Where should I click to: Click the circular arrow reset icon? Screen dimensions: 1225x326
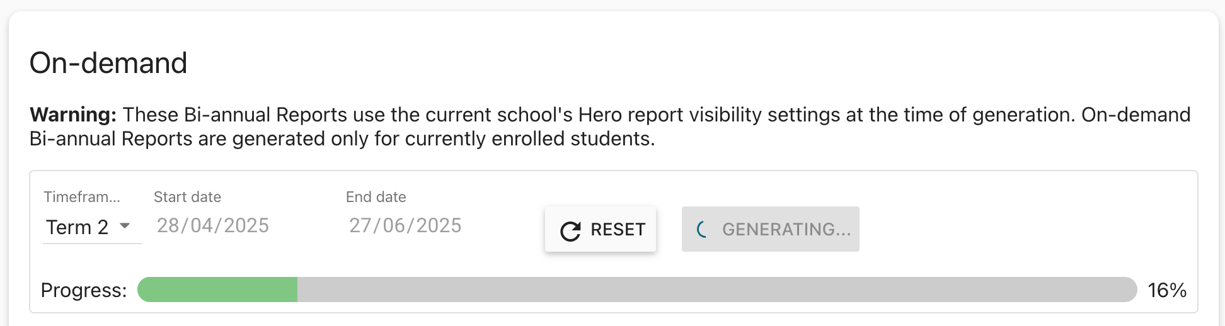570,231
